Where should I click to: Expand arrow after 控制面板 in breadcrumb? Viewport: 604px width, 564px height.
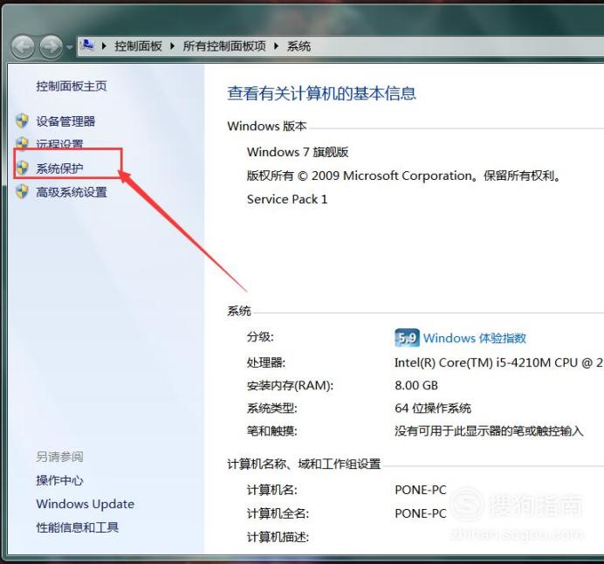[x=172, y=46]
